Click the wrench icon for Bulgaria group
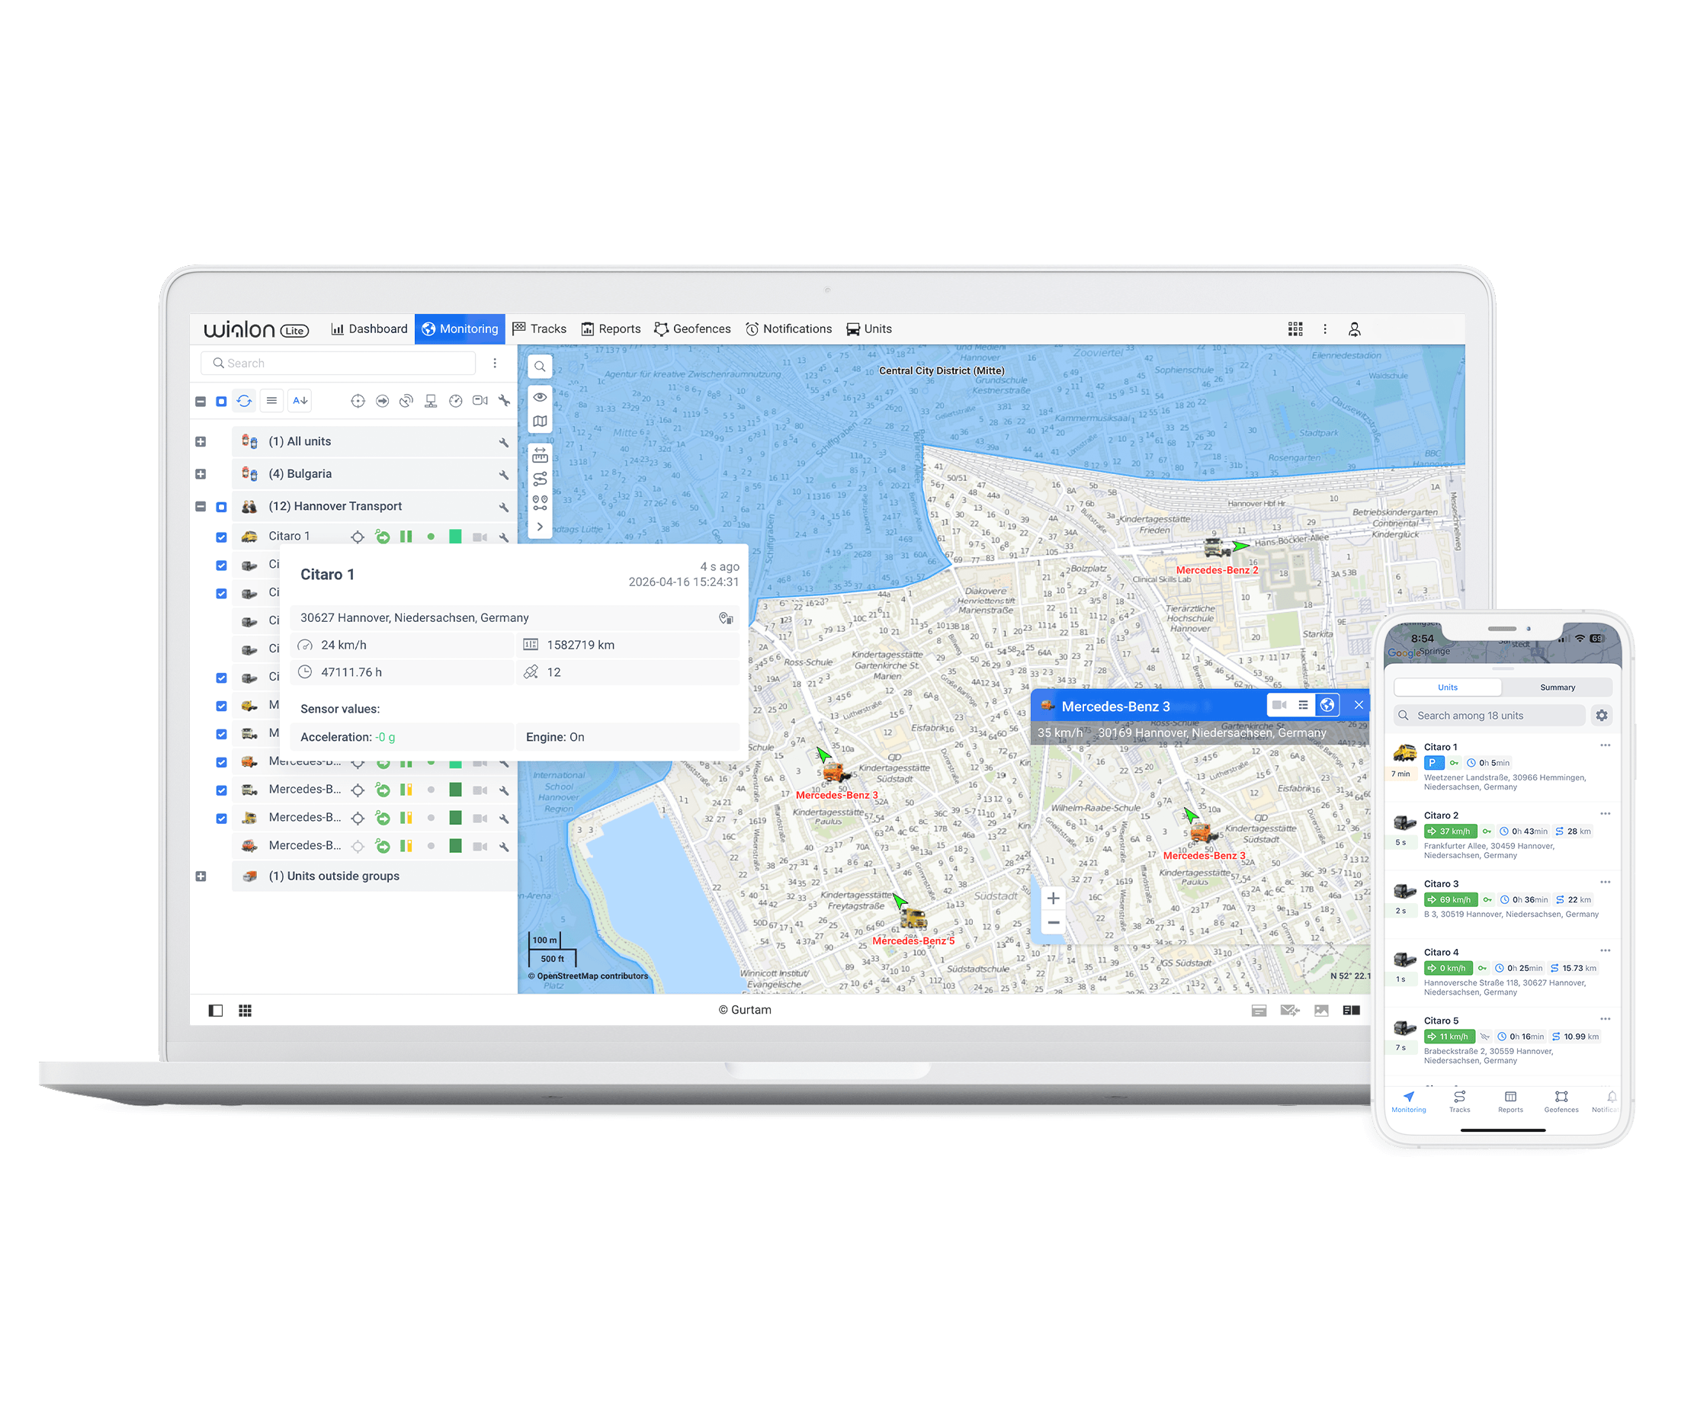 coord(503,474)
